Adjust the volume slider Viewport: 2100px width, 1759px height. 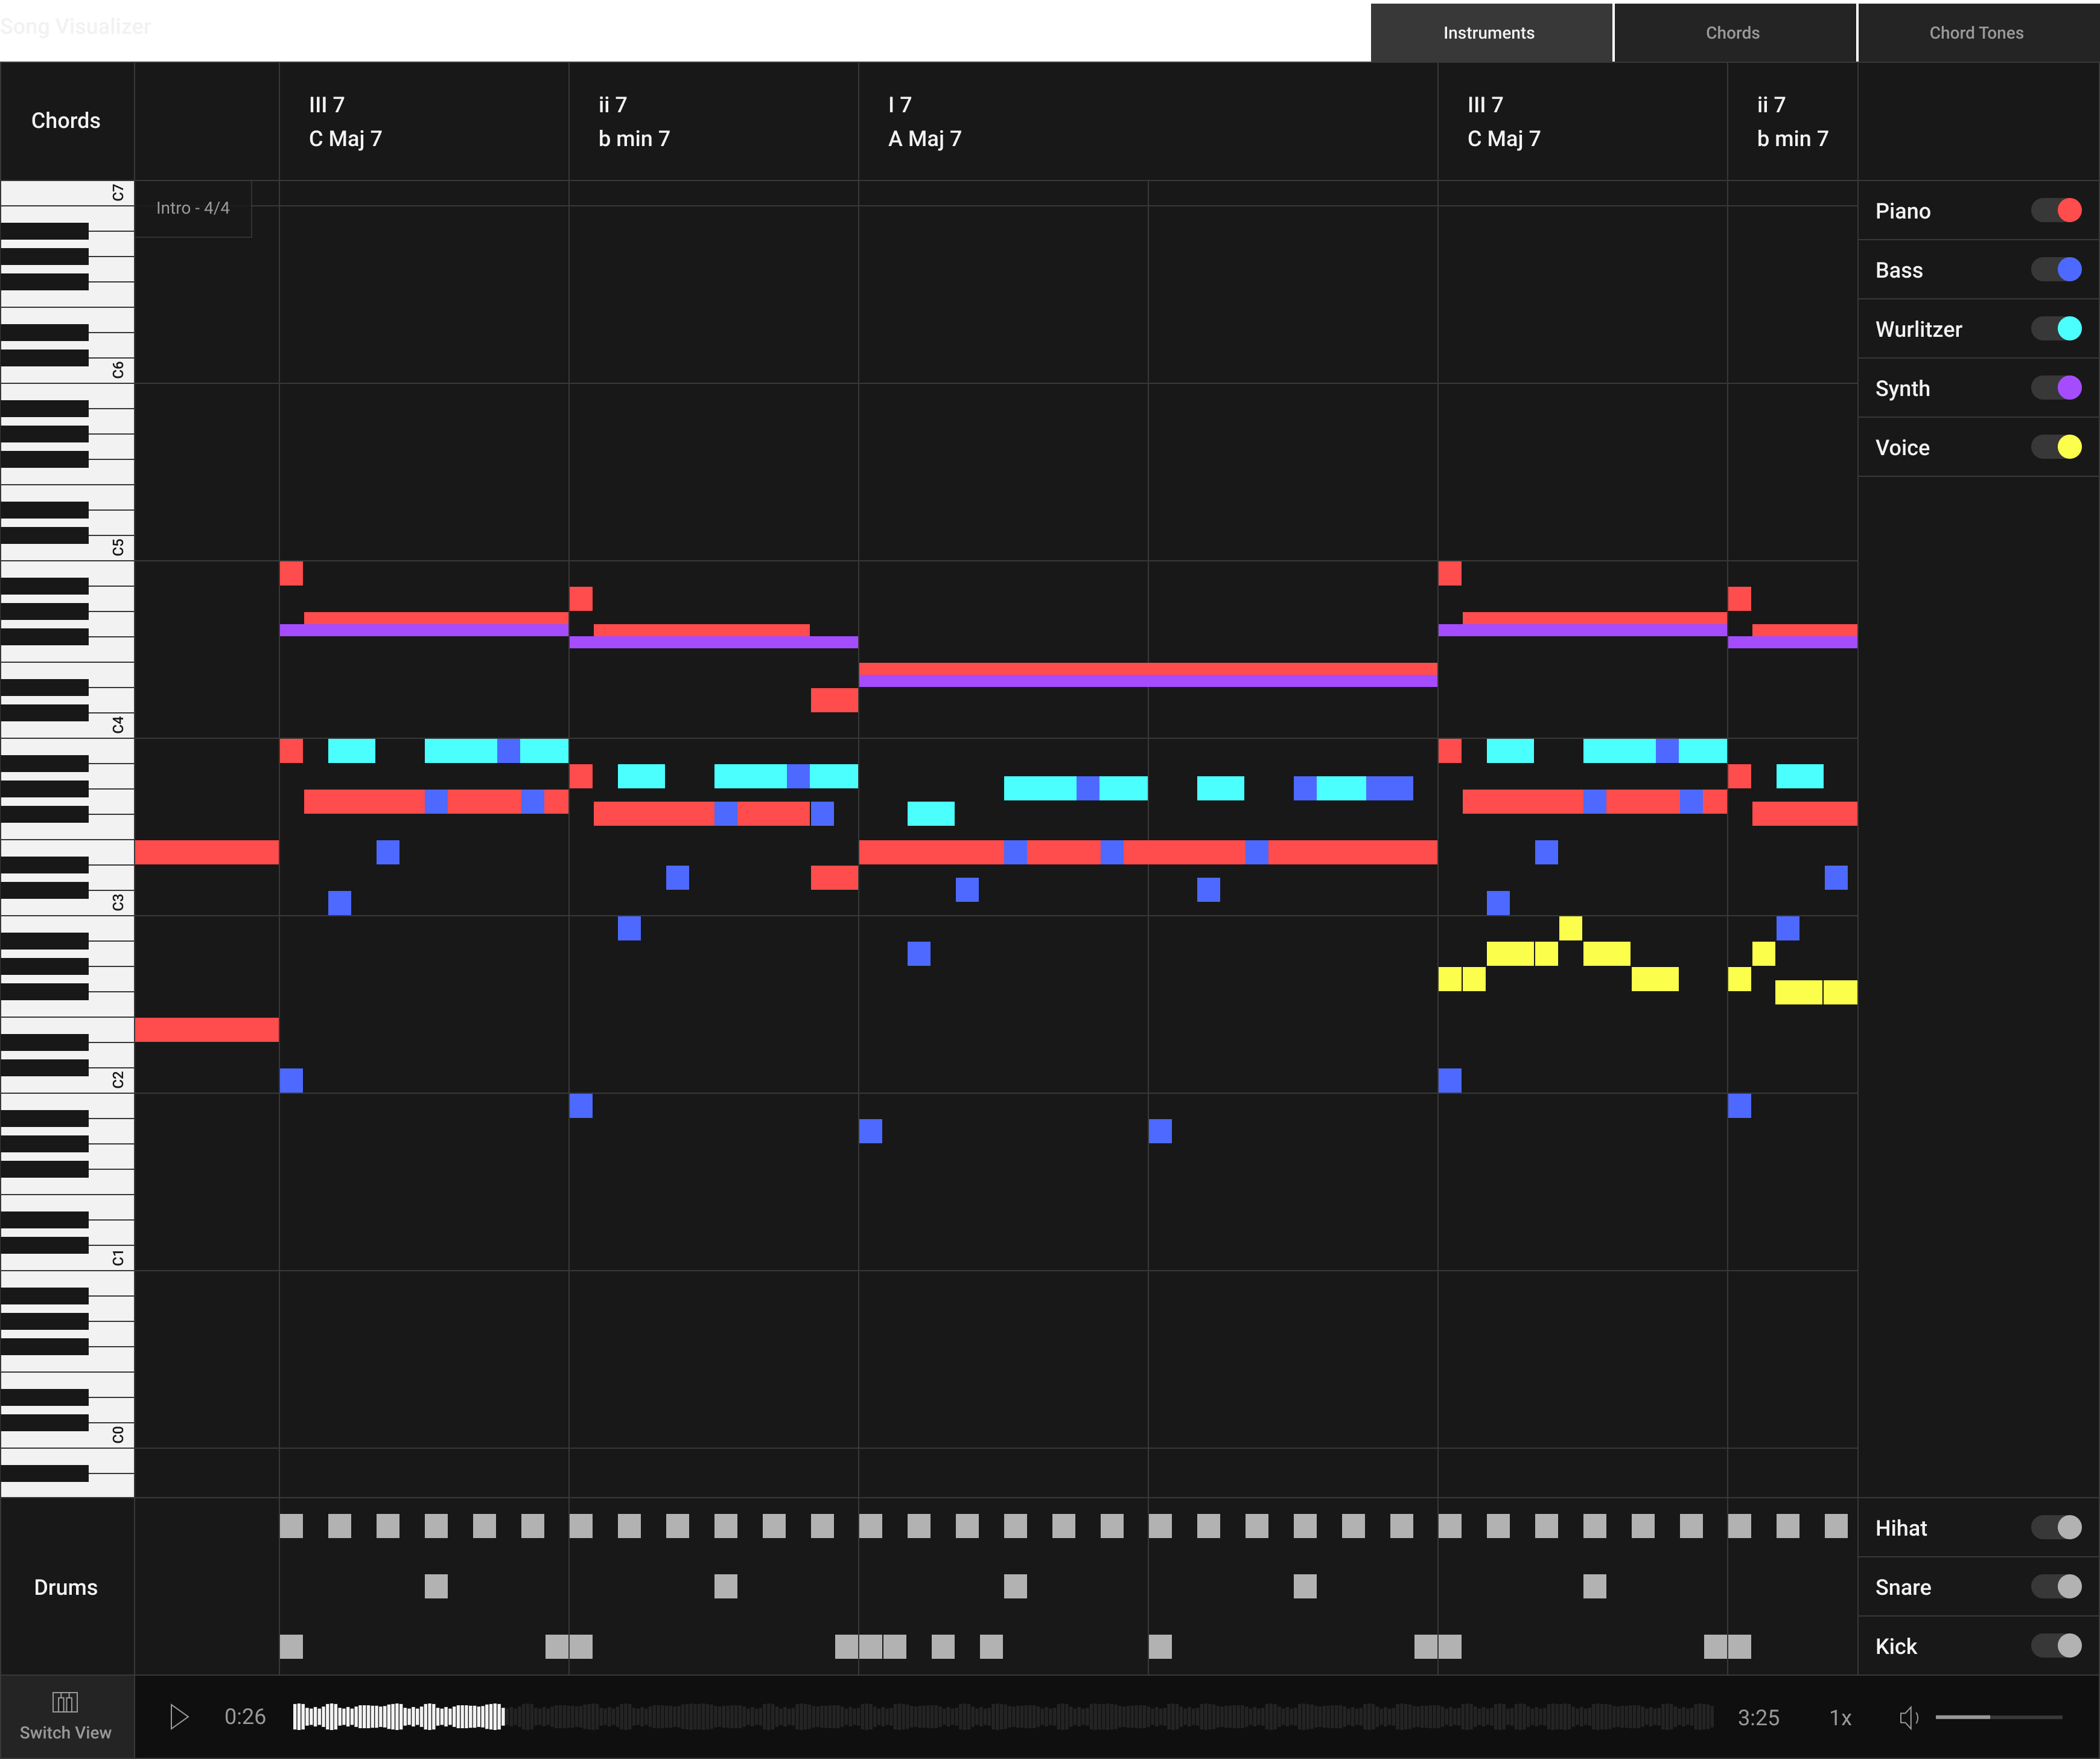point(1997,1717)
